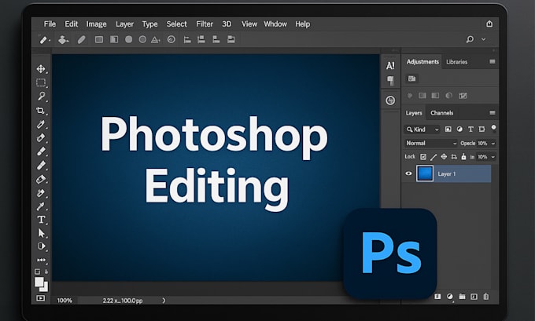Image resolution: width=535 pixels, height=321 pixels.
Task: Filter for adjustment layers half-circle icon
Action: tap(459, 129)
